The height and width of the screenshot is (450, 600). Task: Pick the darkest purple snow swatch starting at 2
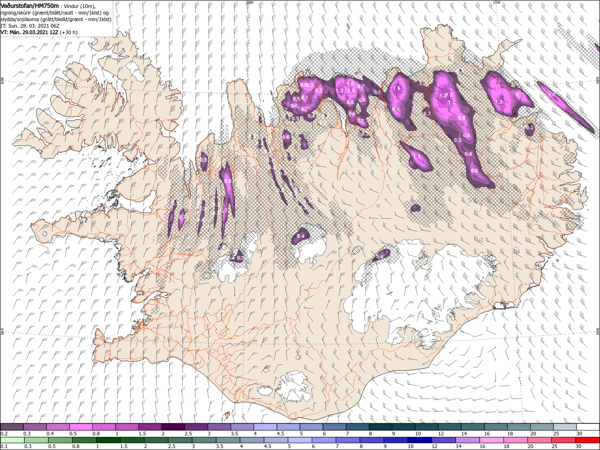[173, 427]
